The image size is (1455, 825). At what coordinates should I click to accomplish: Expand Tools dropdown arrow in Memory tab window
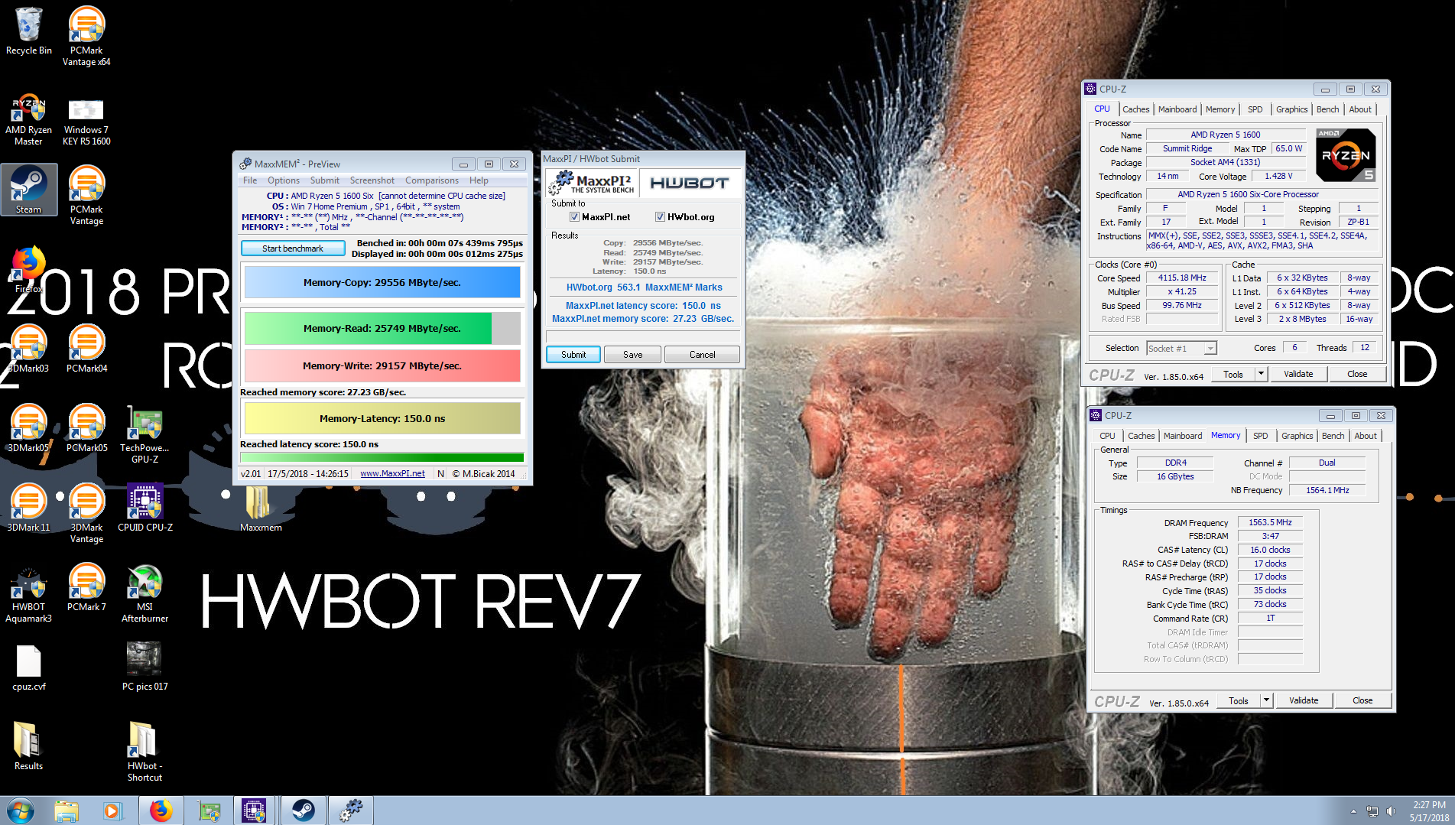1266,700
